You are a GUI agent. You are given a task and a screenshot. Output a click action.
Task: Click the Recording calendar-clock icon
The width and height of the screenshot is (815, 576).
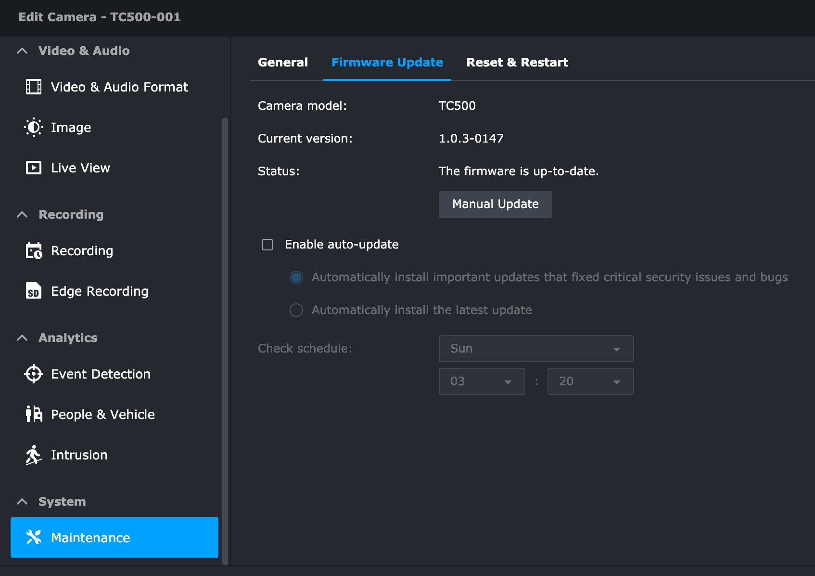click(x=34, y=250)
